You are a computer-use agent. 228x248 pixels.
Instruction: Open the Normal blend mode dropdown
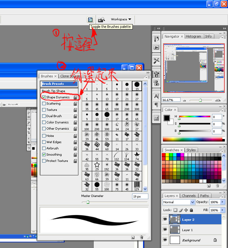[x=179, y=202]
